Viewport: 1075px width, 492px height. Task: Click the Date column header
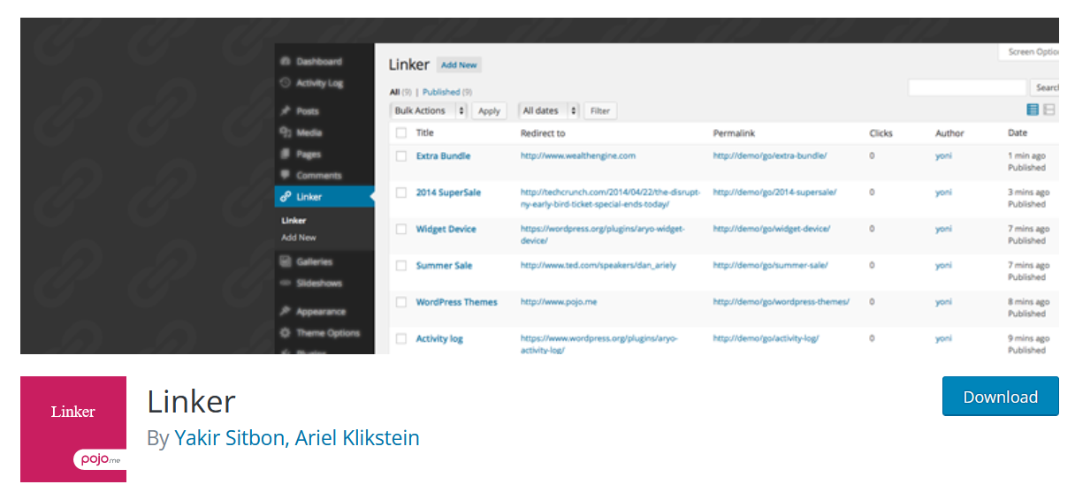[1018, 133]
